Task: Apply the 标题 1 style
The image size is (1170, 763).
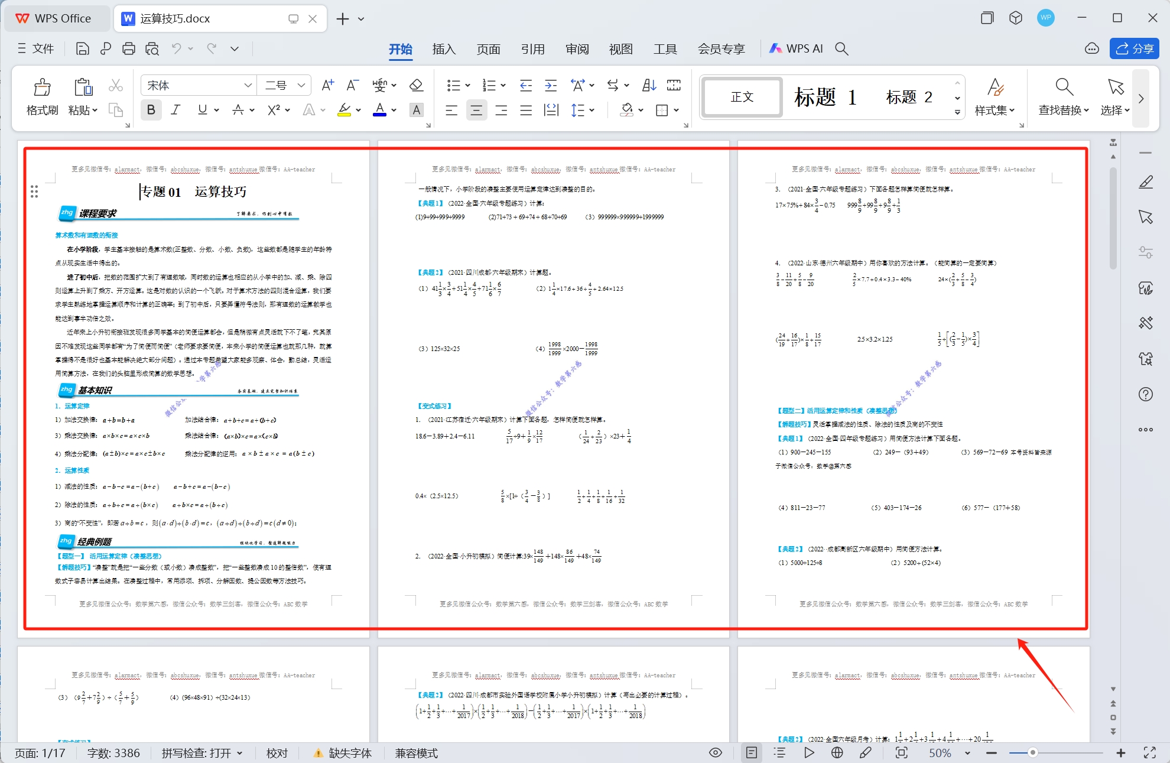Action: pos(825,97)
